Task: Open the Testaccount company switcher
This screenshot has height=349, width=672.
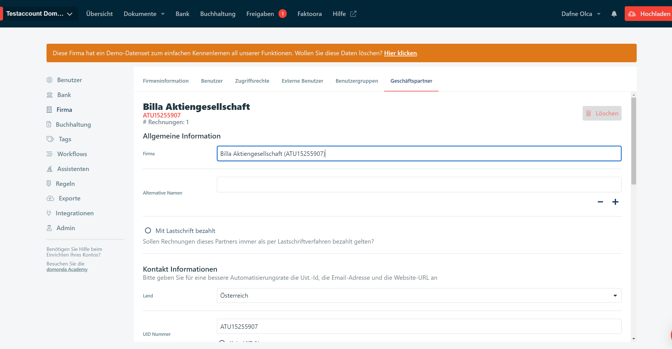Action: tap(39, 14)
